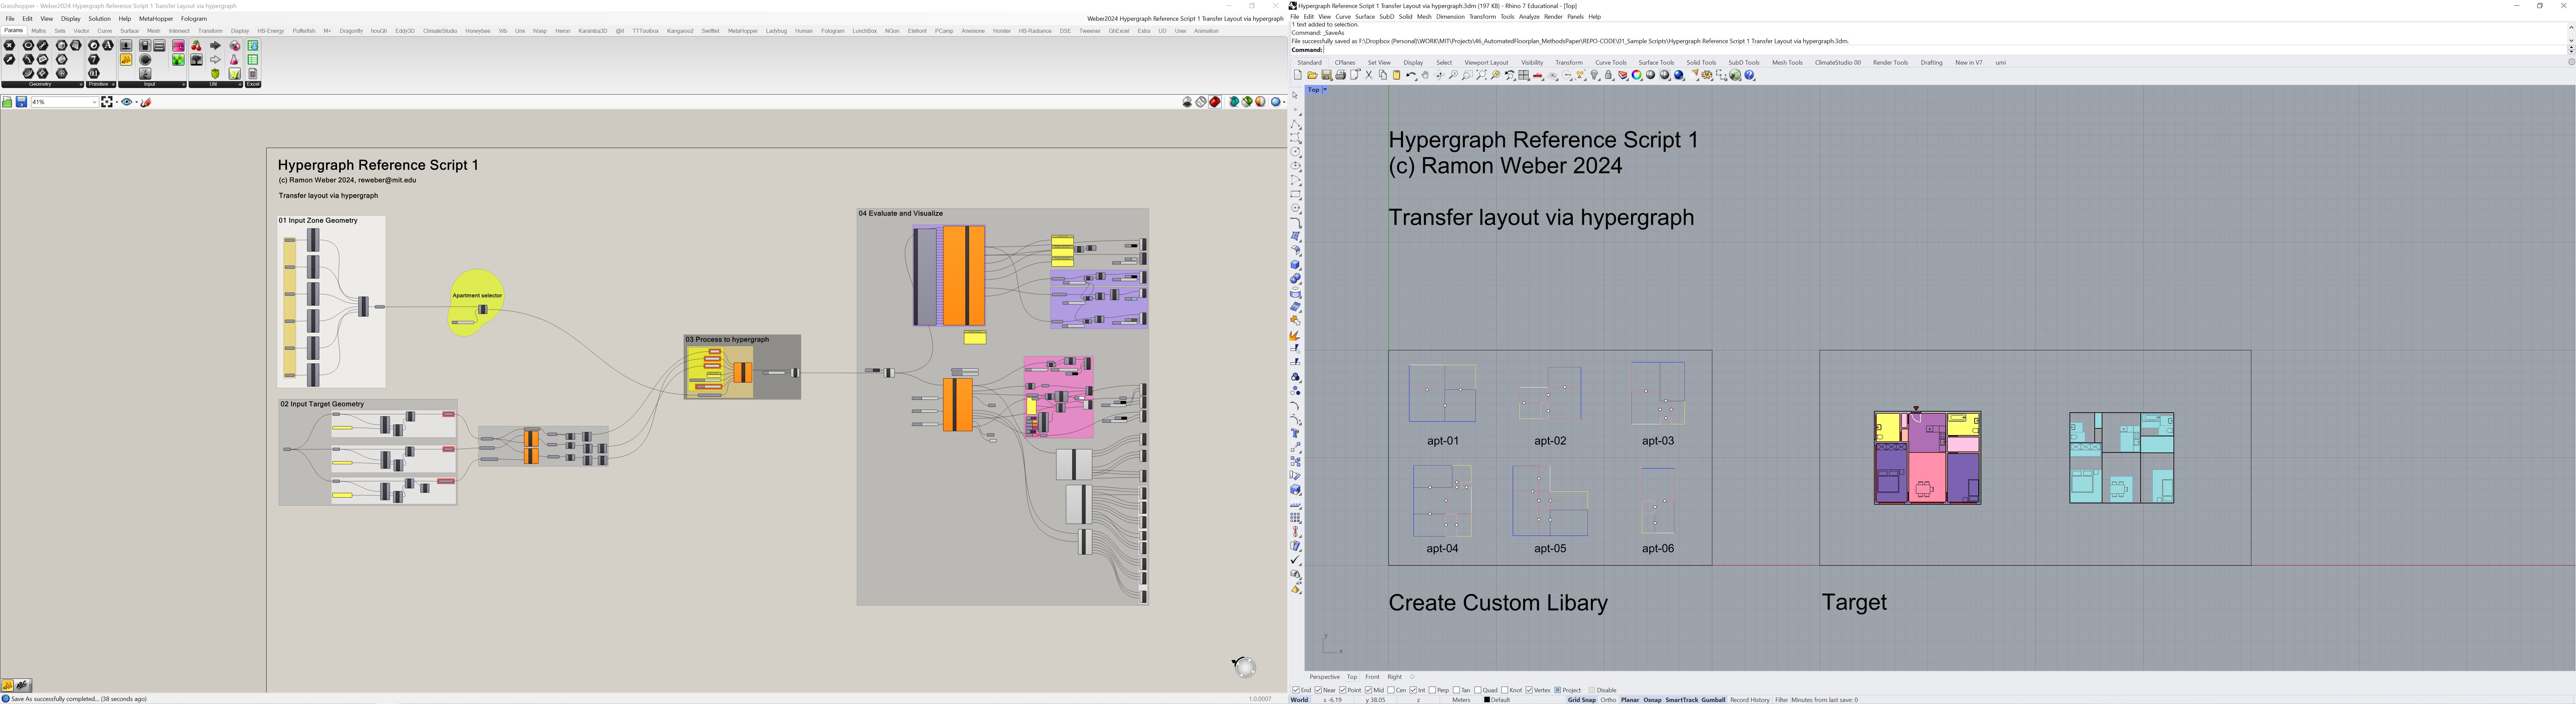The width and height of the screenshot is (2576, 704).
Task: Toggle the Mid osnap checkbox
Action: point(1368,690)
